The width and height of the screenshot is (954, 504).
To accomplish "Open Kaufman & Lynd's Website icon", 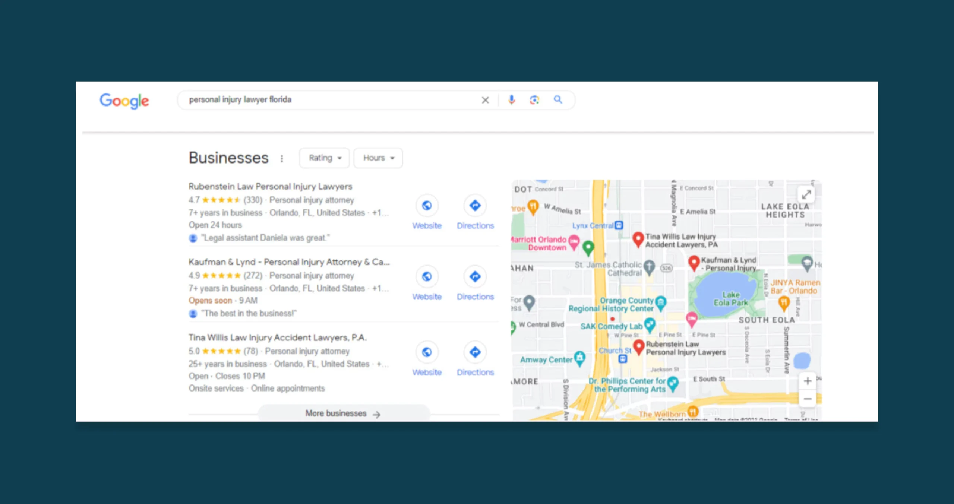I will coord(427,276).
